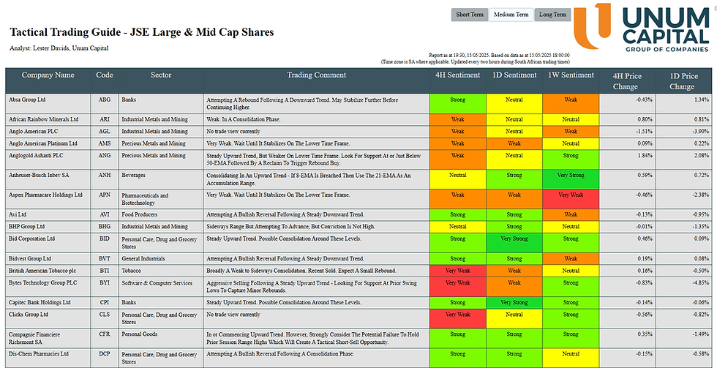Select BHP Group Ltd company name
This screenshot has width=717, height=368.
point(26,226)
